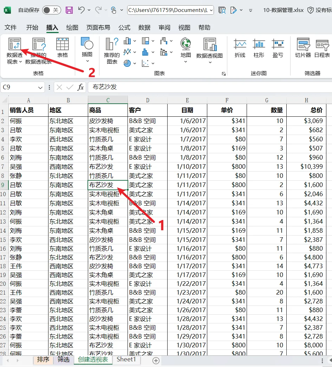Open the View (视图) tab
This screenshot has height=367, width=332.
pyautogui.click(x=184, y=27)
